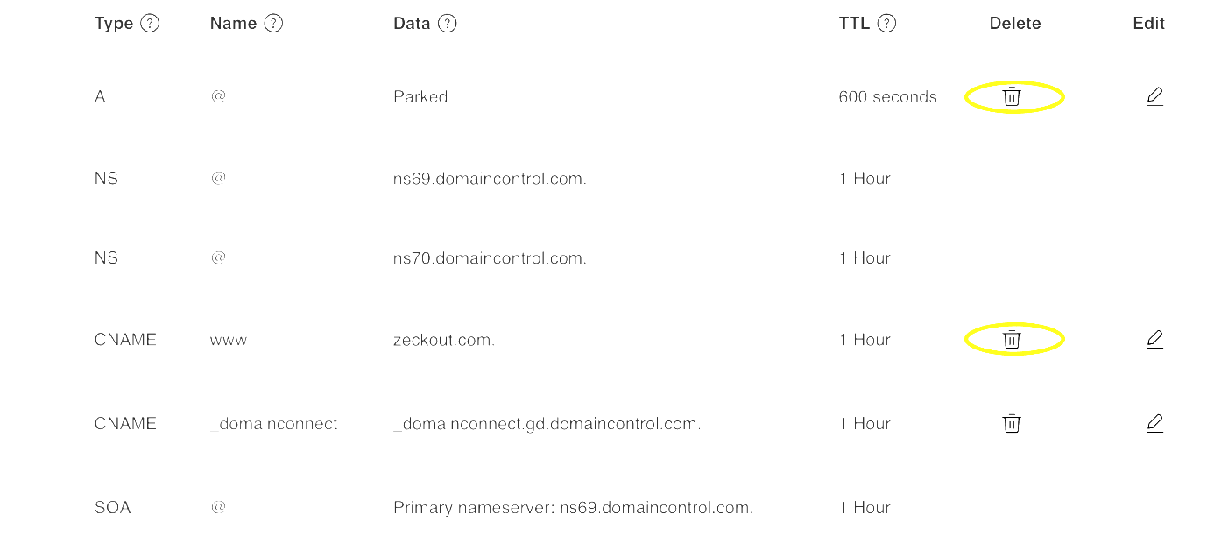
Task: Delete the www CNAME record
Action: [x=1012, y=340]
